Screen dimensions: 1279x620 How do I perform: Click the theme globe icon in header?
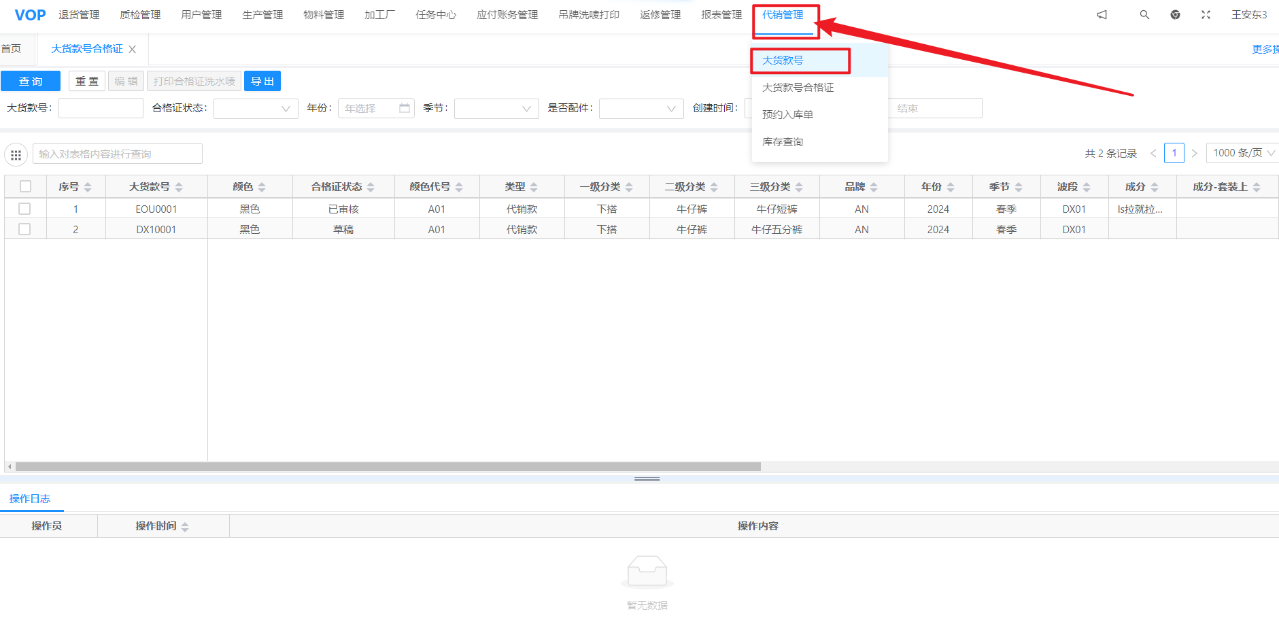coord(1175,15)
